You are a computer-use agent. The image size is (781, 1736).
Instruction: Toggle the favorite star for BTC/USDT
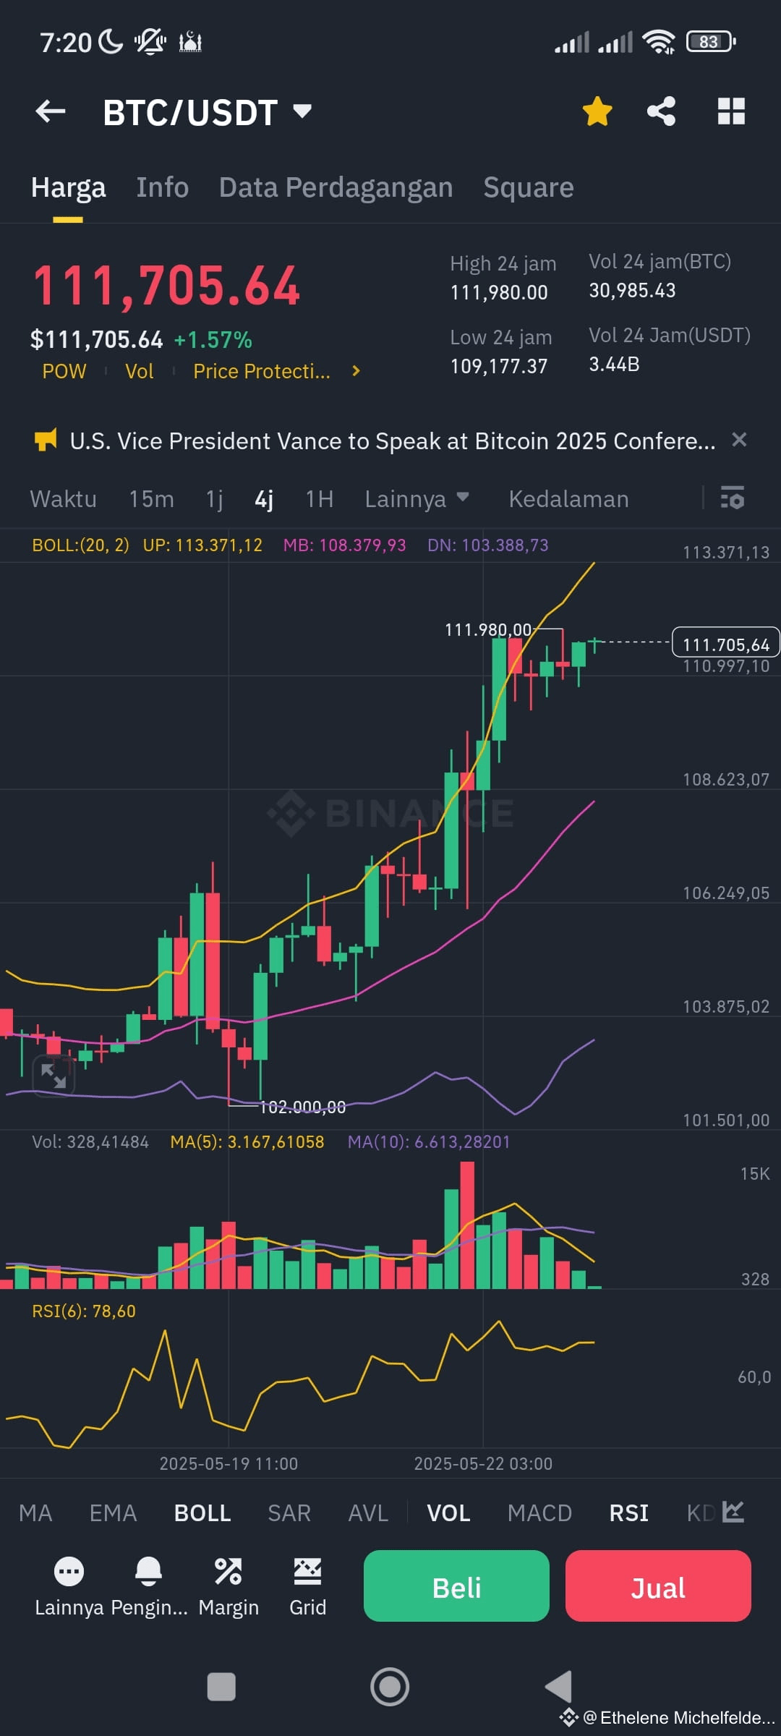(597, 111)
